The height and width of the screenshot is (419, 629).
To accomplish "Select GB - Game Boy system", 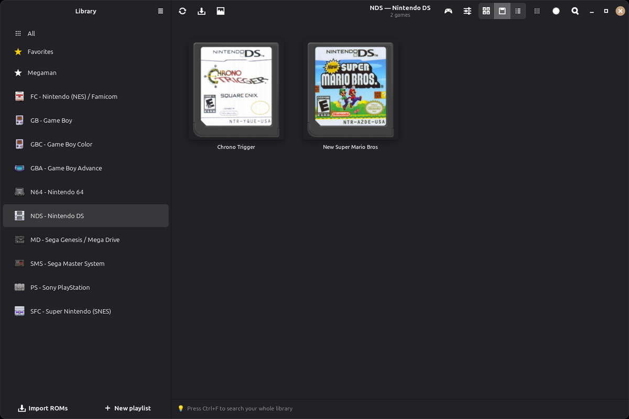I will [85, 120].
